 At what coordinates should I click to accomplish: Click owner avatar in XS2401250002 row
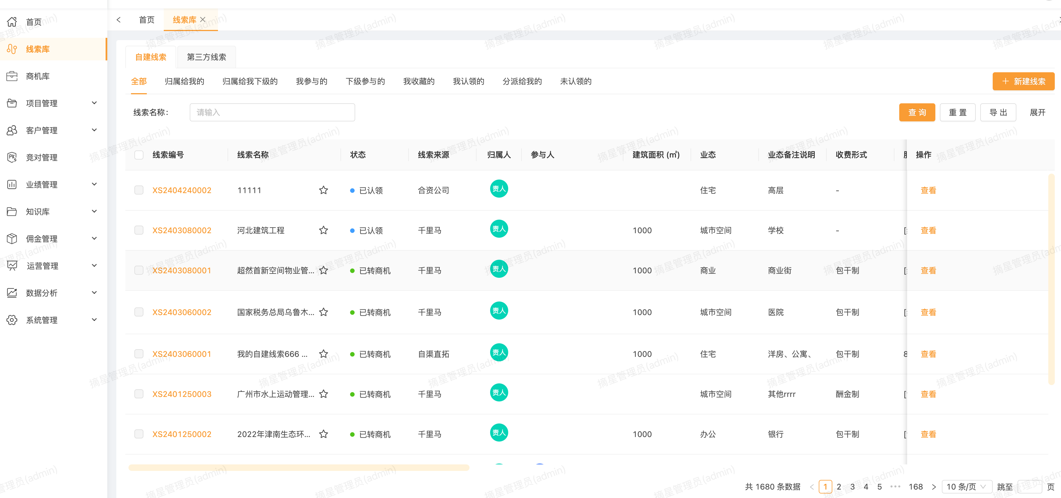click(499, 433)
